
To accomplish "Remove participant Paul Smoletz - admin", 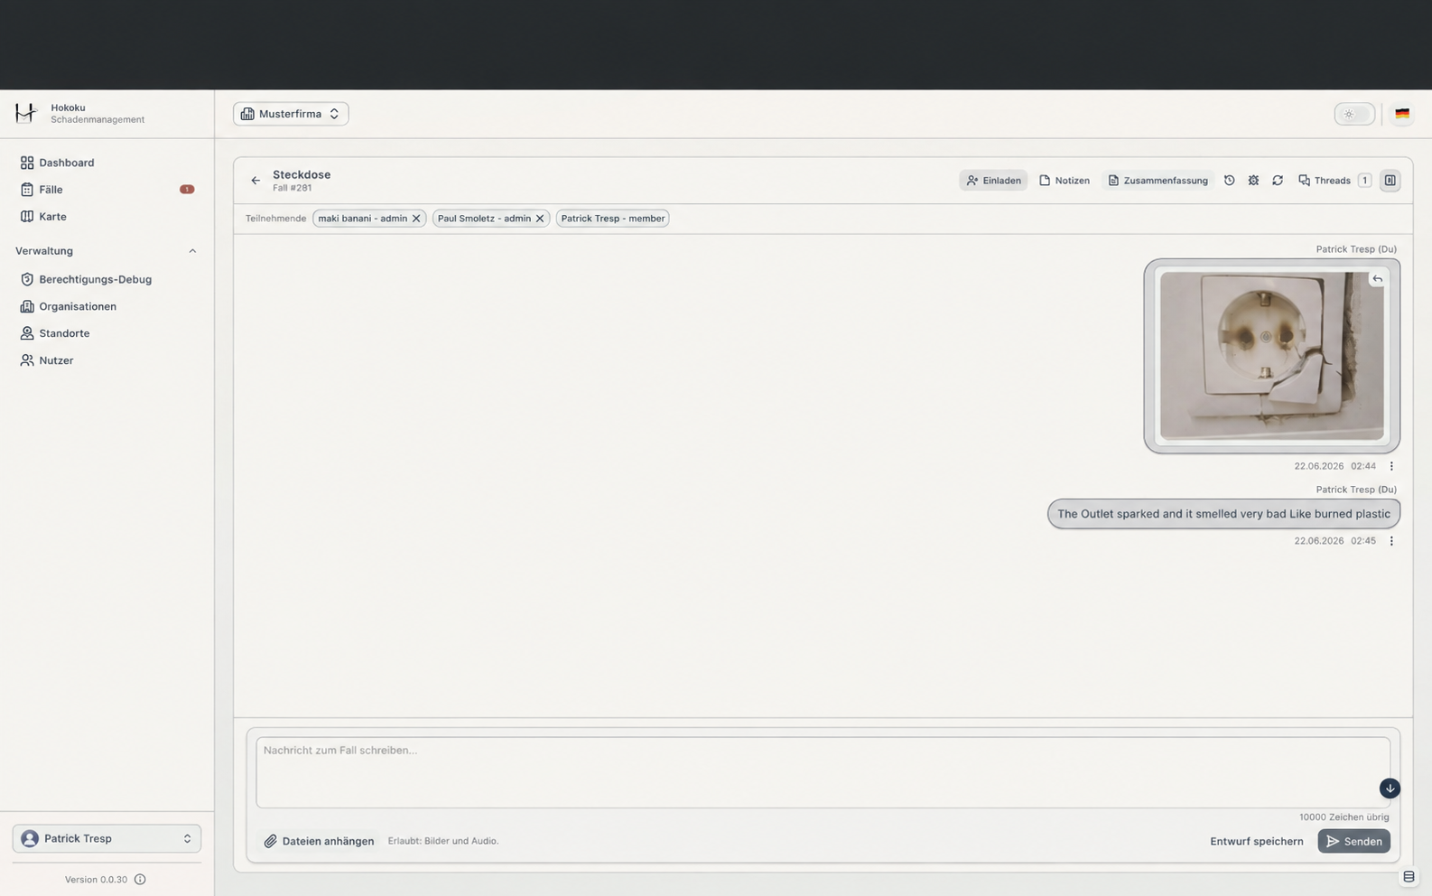I will click(x=540, y=219).
